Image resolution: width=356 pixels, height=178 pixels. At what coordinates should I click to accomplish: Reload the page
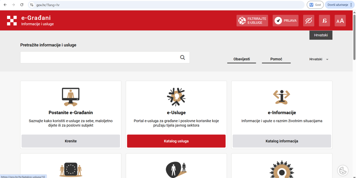coord(22,5)
